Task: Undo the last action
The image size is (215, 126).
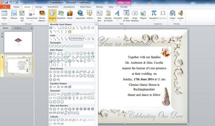Action: [x=10, y=2]
